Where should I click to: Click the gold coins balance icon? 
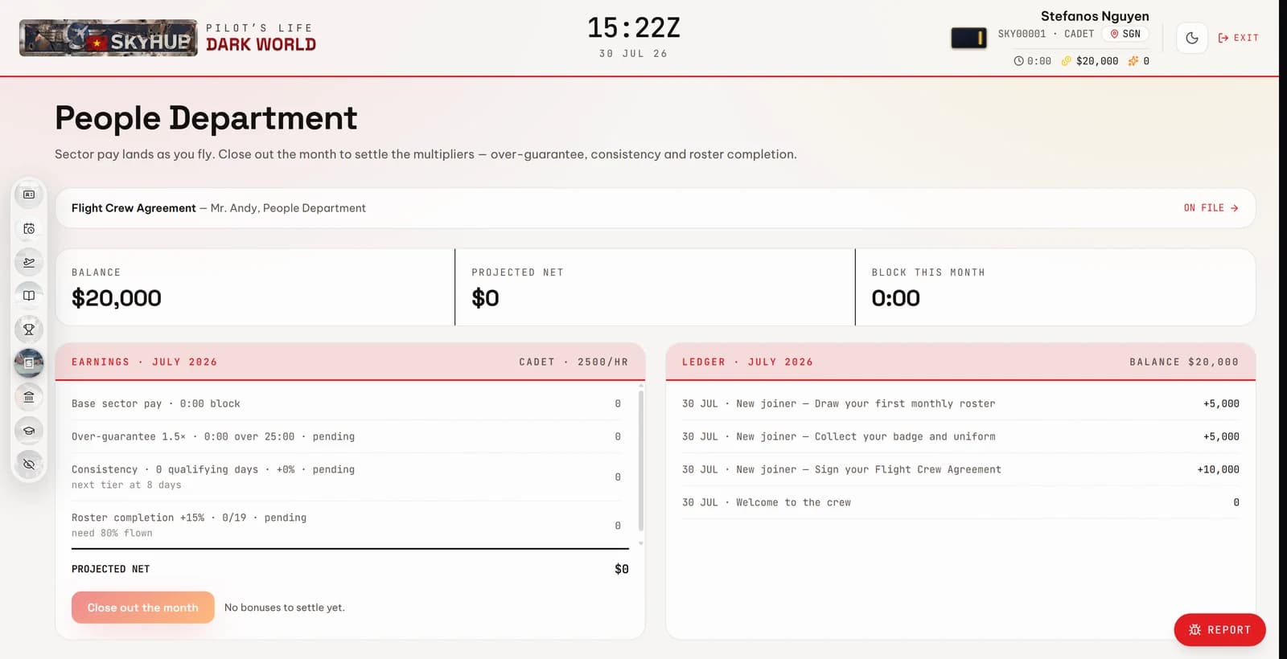pos(1066,61)
